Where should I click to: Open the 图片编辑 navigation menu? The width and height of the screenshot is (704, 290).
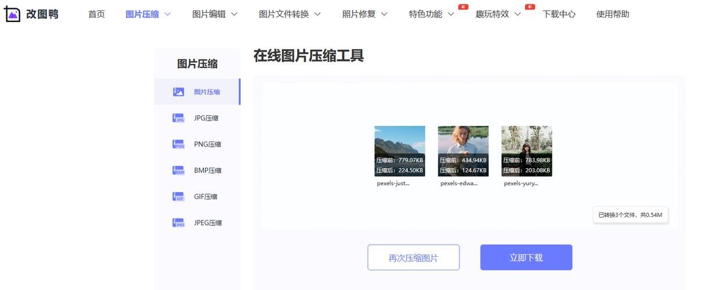[209, 14]
